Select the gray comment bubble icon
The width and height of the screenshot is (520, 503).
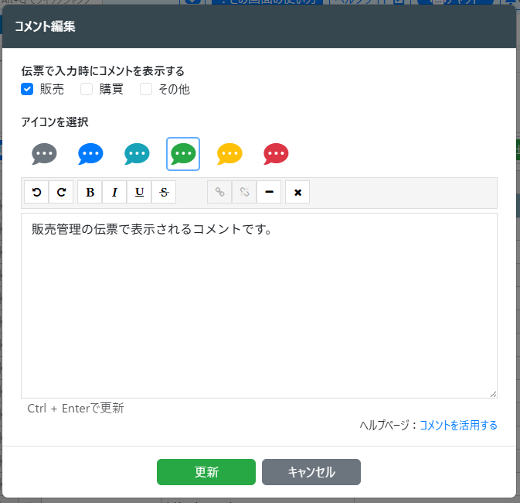(x=44, y=154)
